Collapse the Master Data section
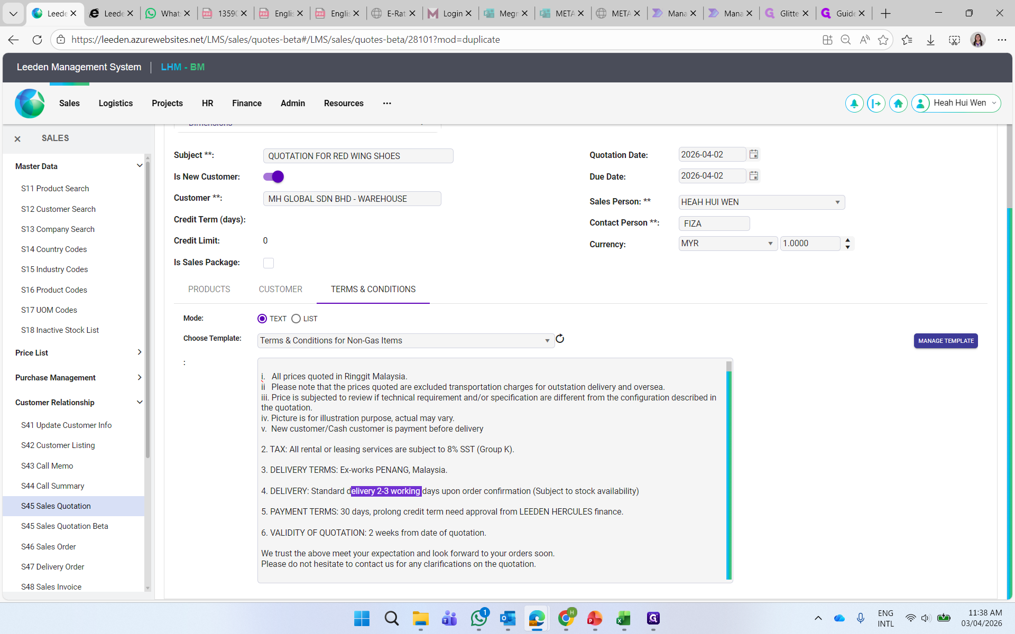The height and width of the screenshot is (634, 1015). (x=140, y=166)
